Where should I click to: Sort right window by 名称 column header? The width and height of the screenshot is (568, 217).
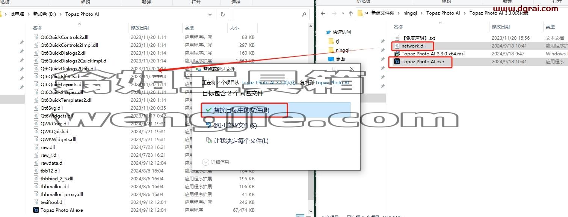click(x=398, y=27)
